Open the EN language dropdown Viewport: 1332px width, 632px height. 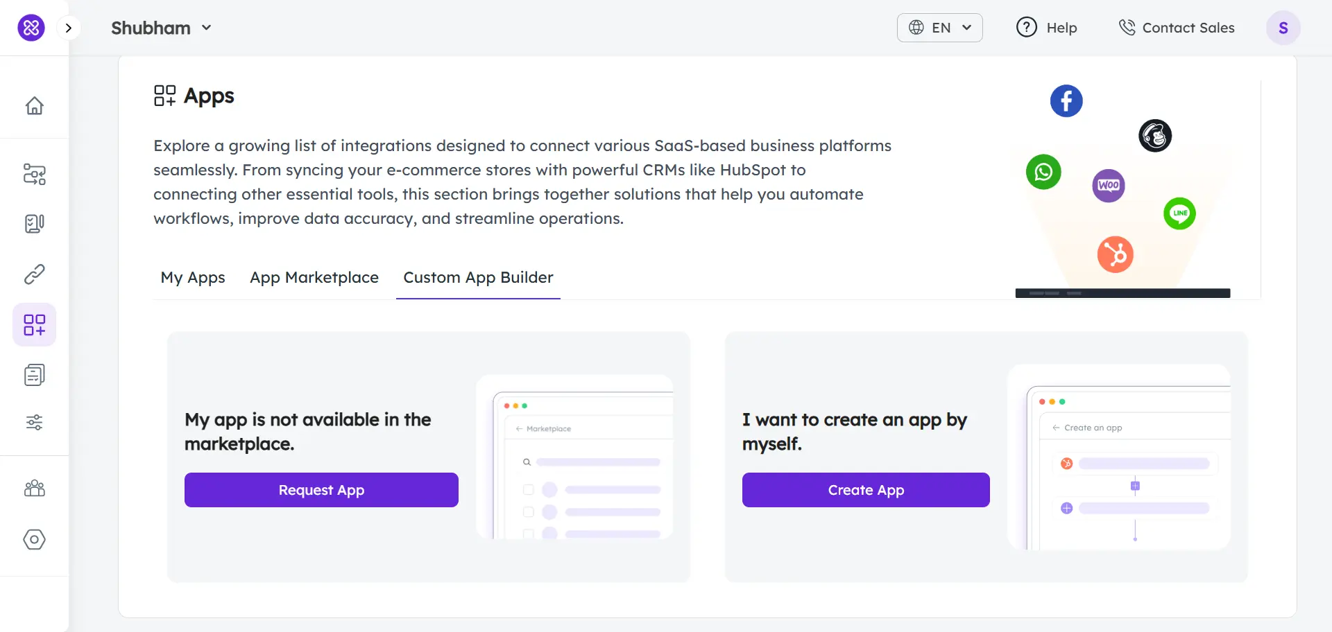pos(939,28)
